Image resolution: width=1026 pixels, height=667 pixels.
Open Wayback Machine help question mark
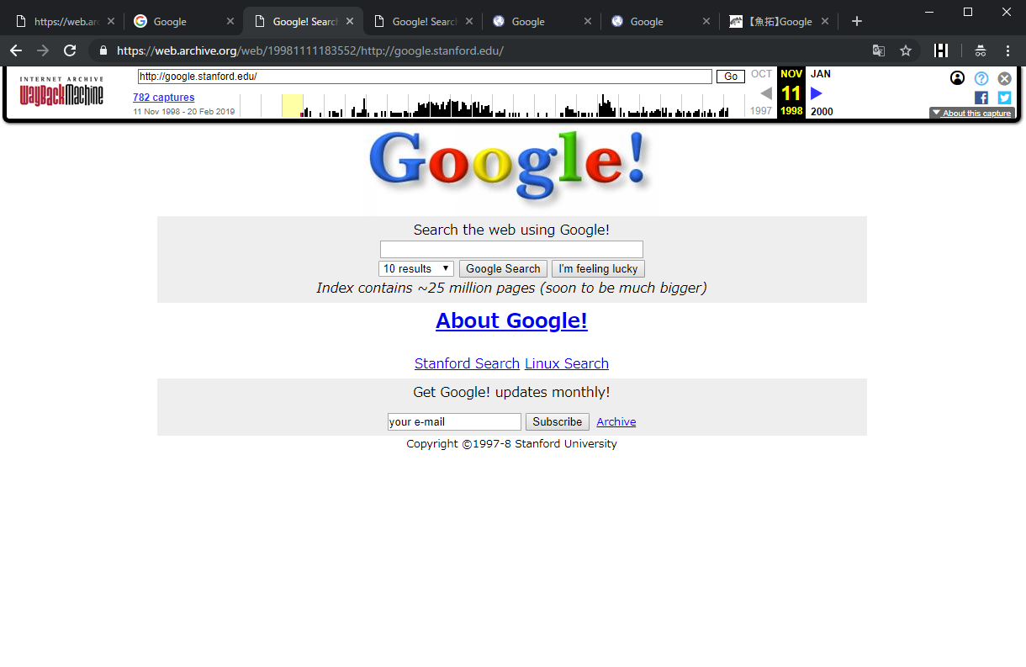[x=981, y=78]
